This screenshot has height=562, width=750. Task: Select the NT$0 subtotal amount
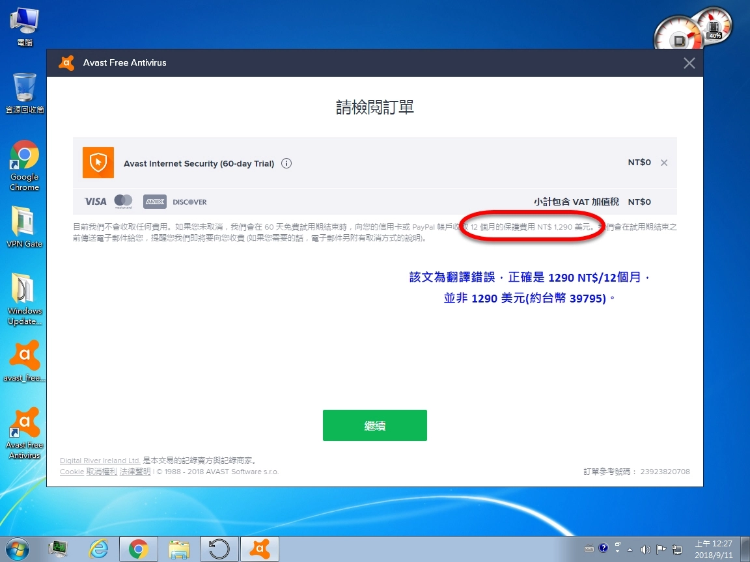pos(639,202)
